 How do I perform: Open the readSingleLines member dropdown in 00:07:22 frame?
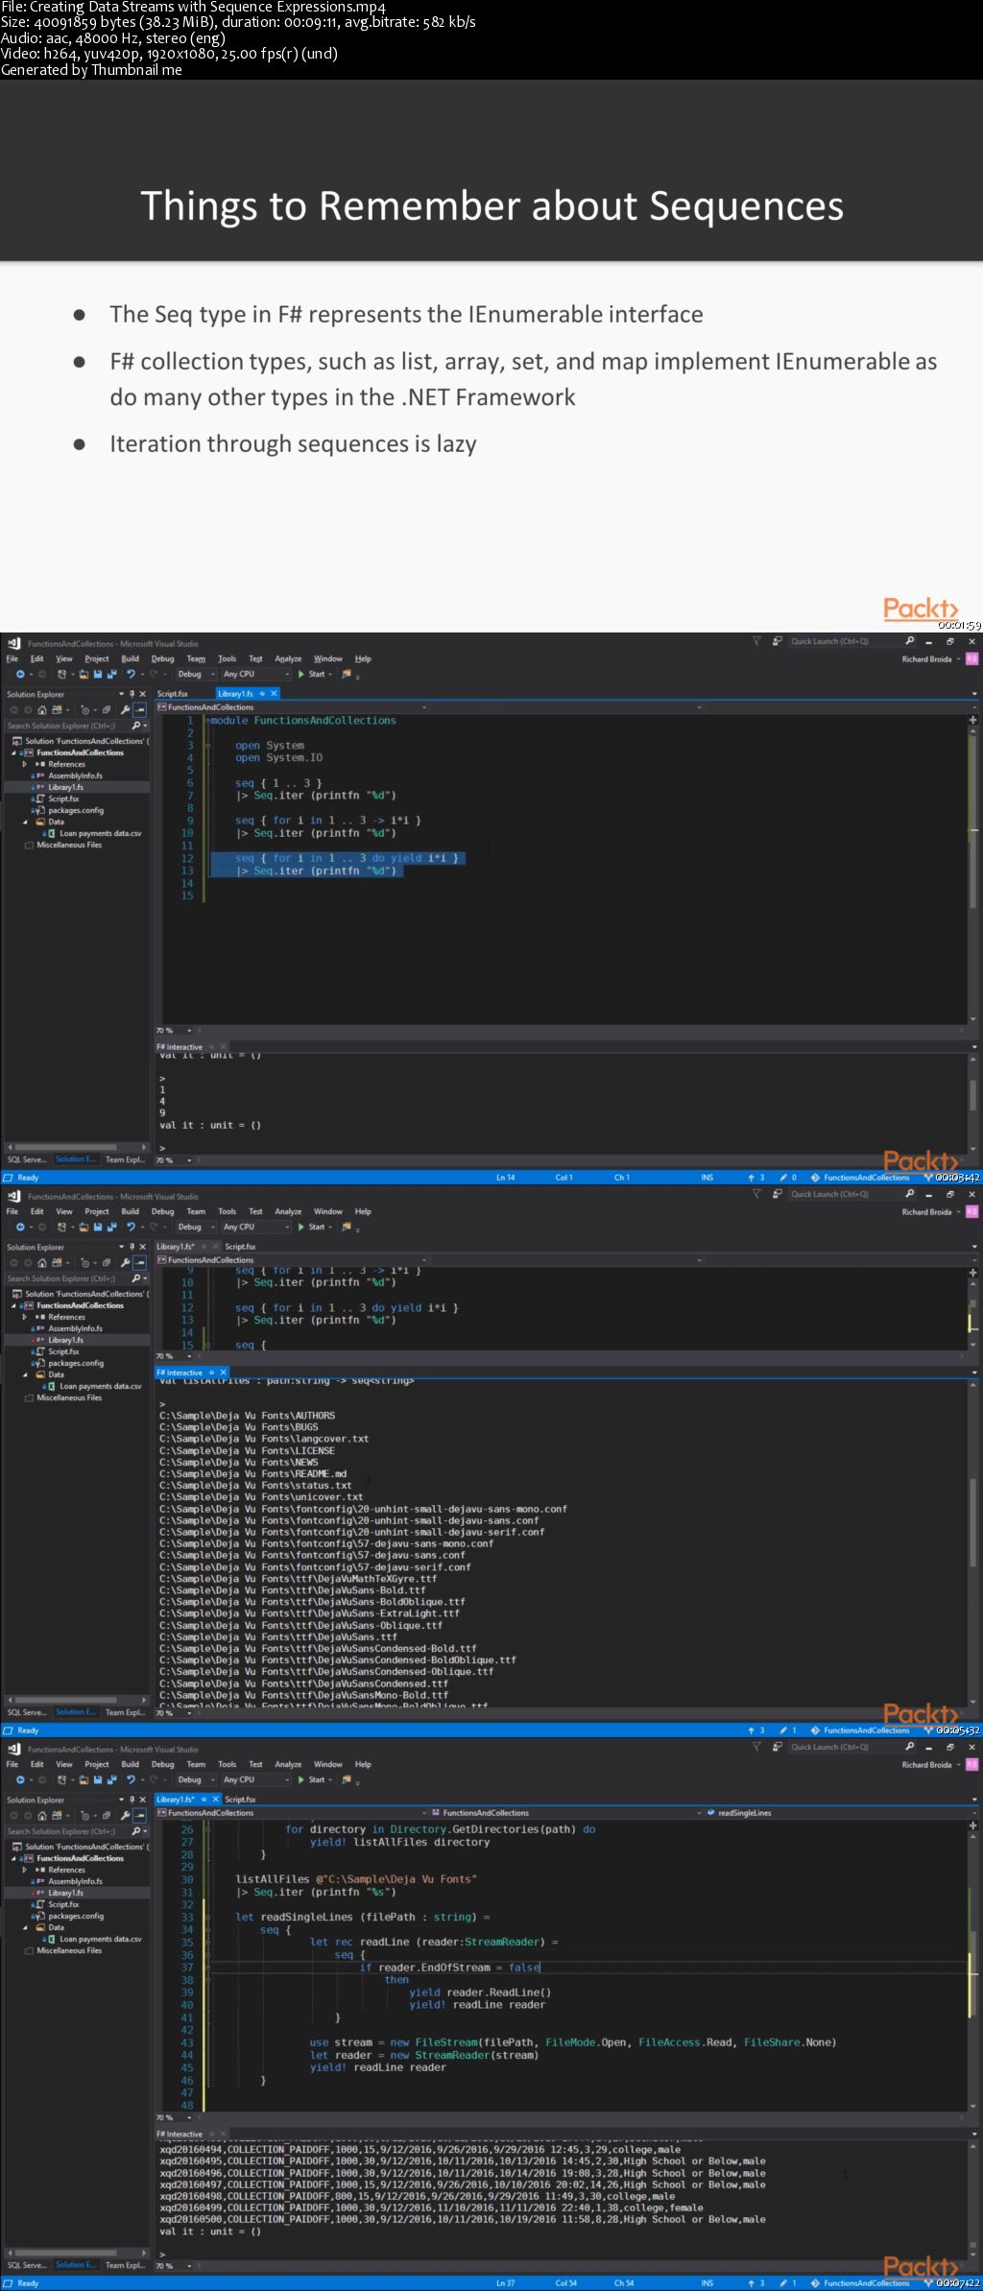click(842, 1813)
